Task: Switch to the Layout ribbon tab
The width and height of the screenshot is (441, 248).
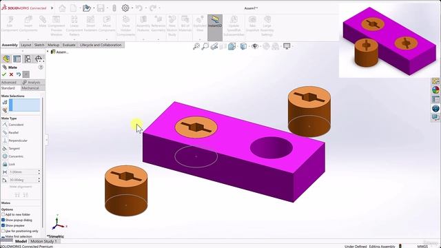Action: pos(26,45)
